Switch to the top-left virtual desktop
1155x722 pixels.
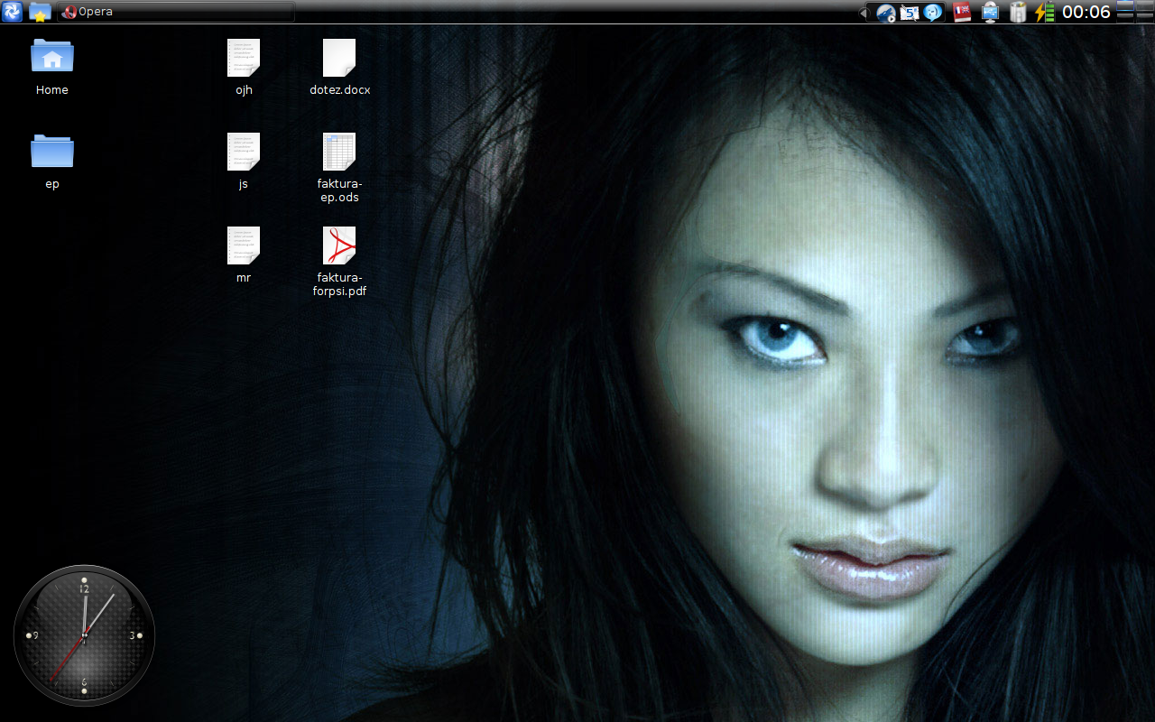tap(1125, 5)
